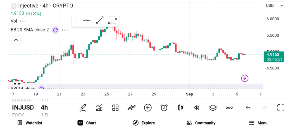Open the object tree layers icon

coord(213,108)
